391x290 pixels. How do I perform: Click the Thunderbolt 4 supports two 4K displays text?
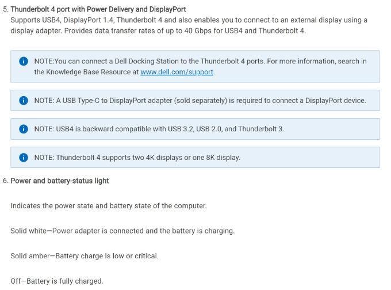click(137, 158)
